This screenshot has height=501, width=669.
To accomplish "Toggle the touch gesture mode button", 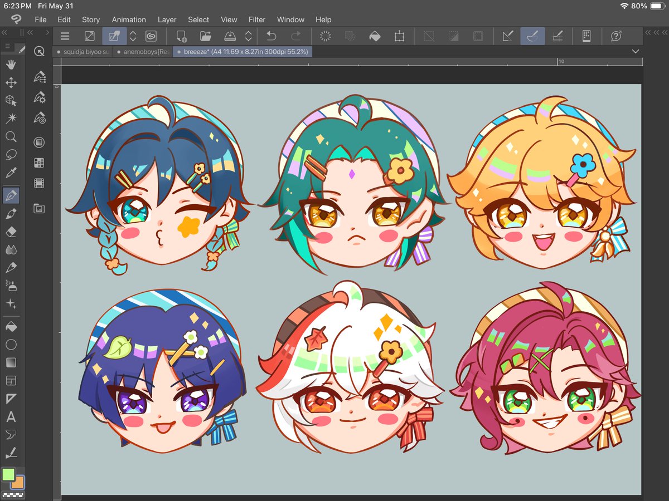I will (114, 36).
